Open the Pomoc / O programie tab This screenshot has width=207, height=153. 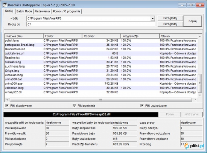click(x=66, y=11)
